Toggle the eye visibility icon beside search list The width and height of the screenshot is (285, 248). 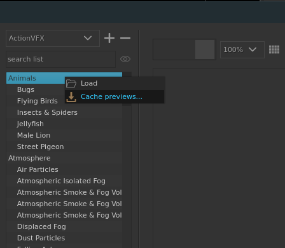pyautogui.click(x=125, y=59)
